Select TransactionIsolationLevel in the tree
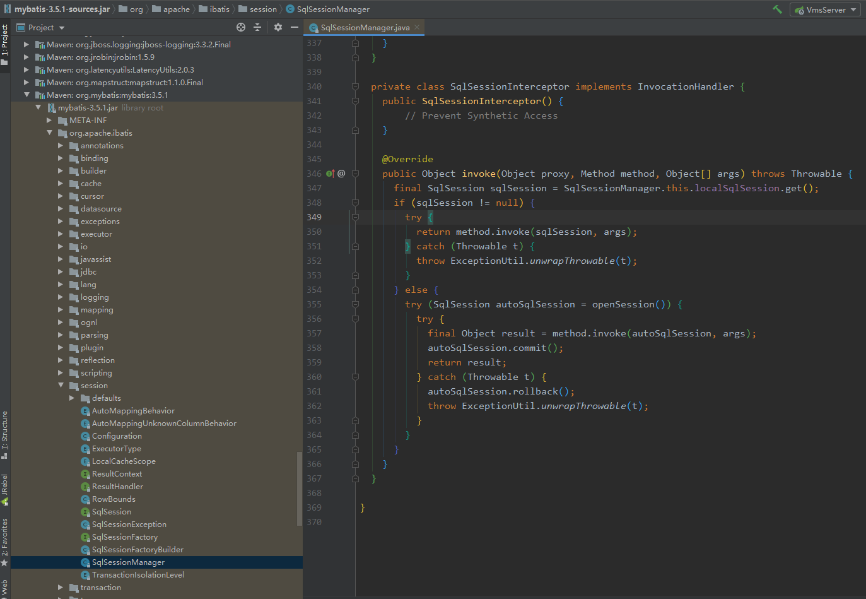 (x=138, y=575)
